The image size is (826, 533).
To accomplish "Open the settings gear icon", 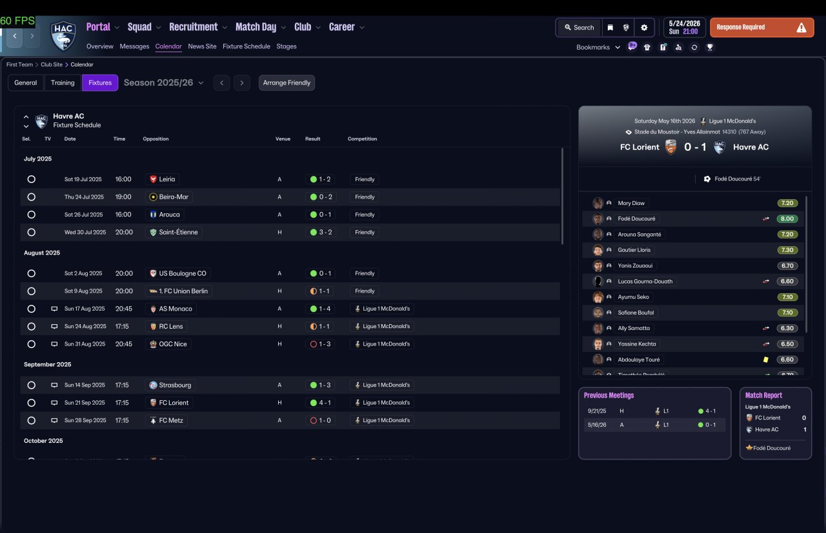I will coord(644,28).
